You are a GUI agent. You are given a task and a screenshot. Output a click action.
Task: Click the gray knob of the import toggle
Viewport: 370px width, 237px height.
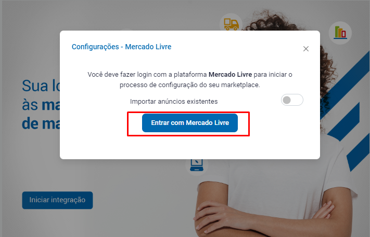(287, 100)
